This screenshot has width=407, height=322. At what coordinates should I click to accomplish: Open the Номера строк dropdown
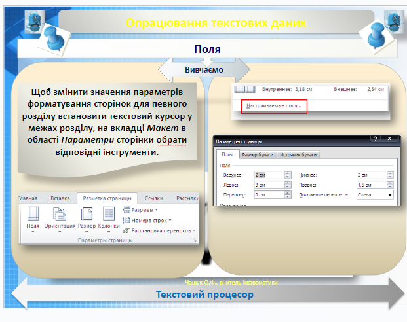pyautogui.click(x=147, y=220)
